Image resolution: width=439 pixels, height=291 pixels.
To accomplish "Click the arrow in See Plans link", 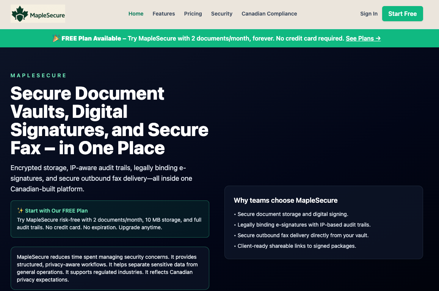I will pos(378,38).
